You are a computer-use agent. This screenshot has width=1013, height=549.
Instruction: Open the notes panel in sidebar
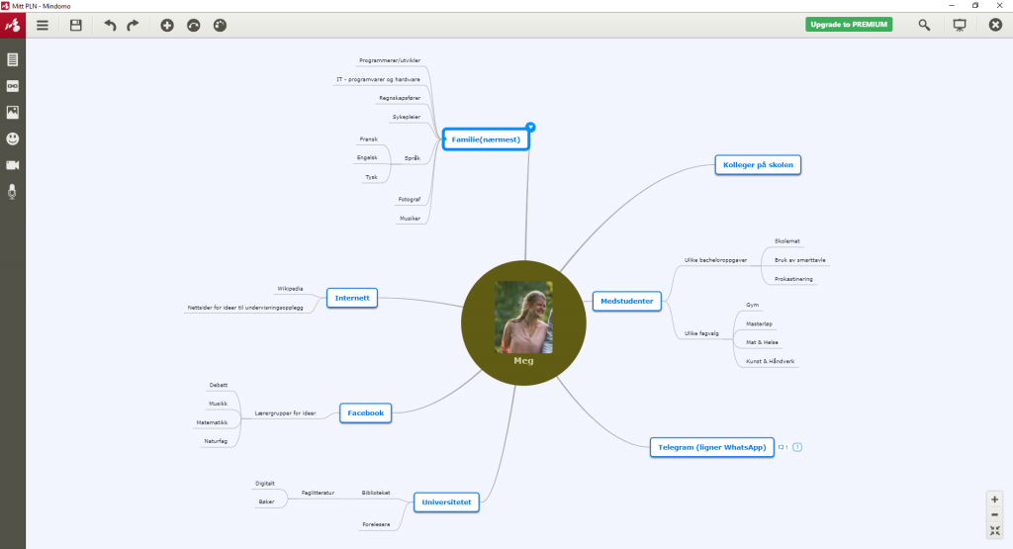(12, 59)
